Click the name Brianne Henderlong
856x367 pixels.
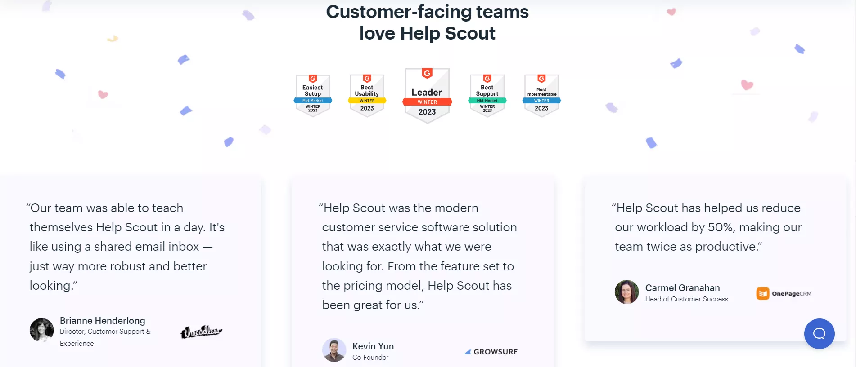coord(103,321)
